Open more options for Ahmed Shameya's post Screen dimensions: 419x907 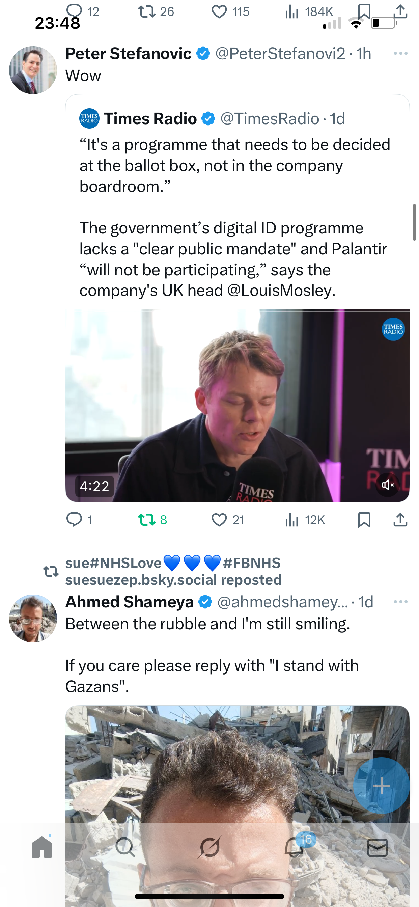pyautogui.click(x=400, y=602)
